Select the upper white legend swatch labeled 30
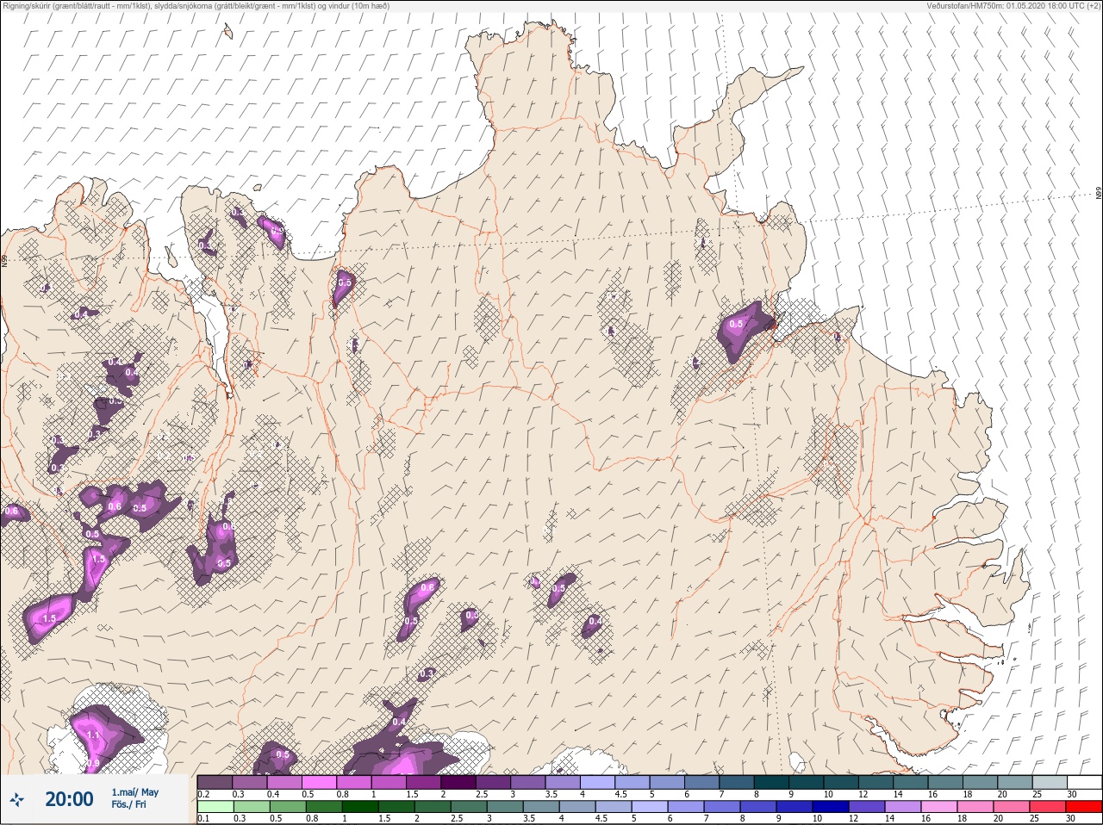 (1085, 783)
